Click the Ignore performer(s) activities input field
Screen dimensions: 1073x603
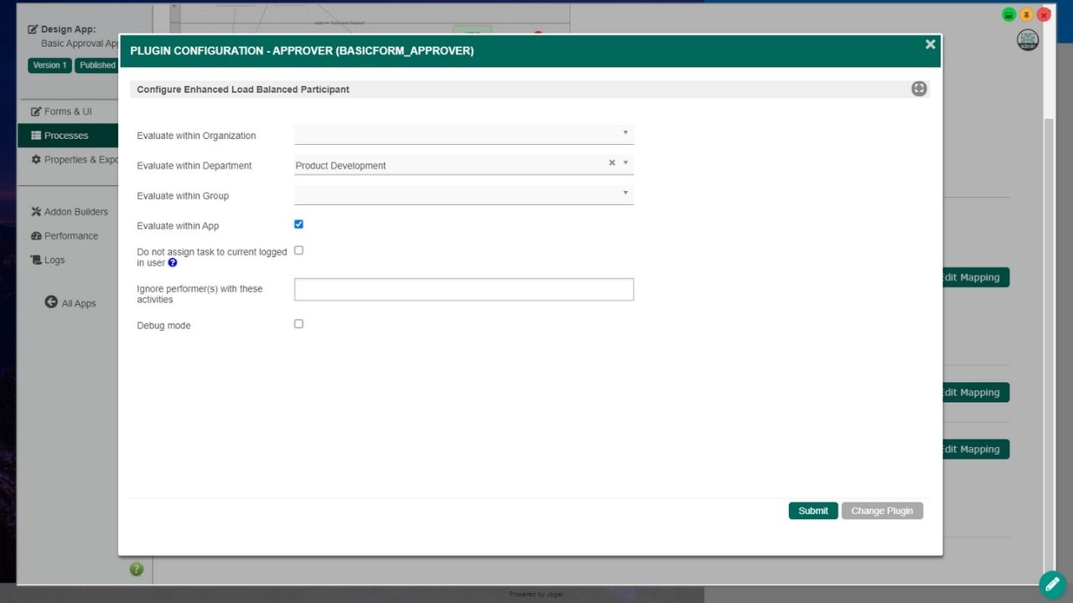tap(463, 290)
